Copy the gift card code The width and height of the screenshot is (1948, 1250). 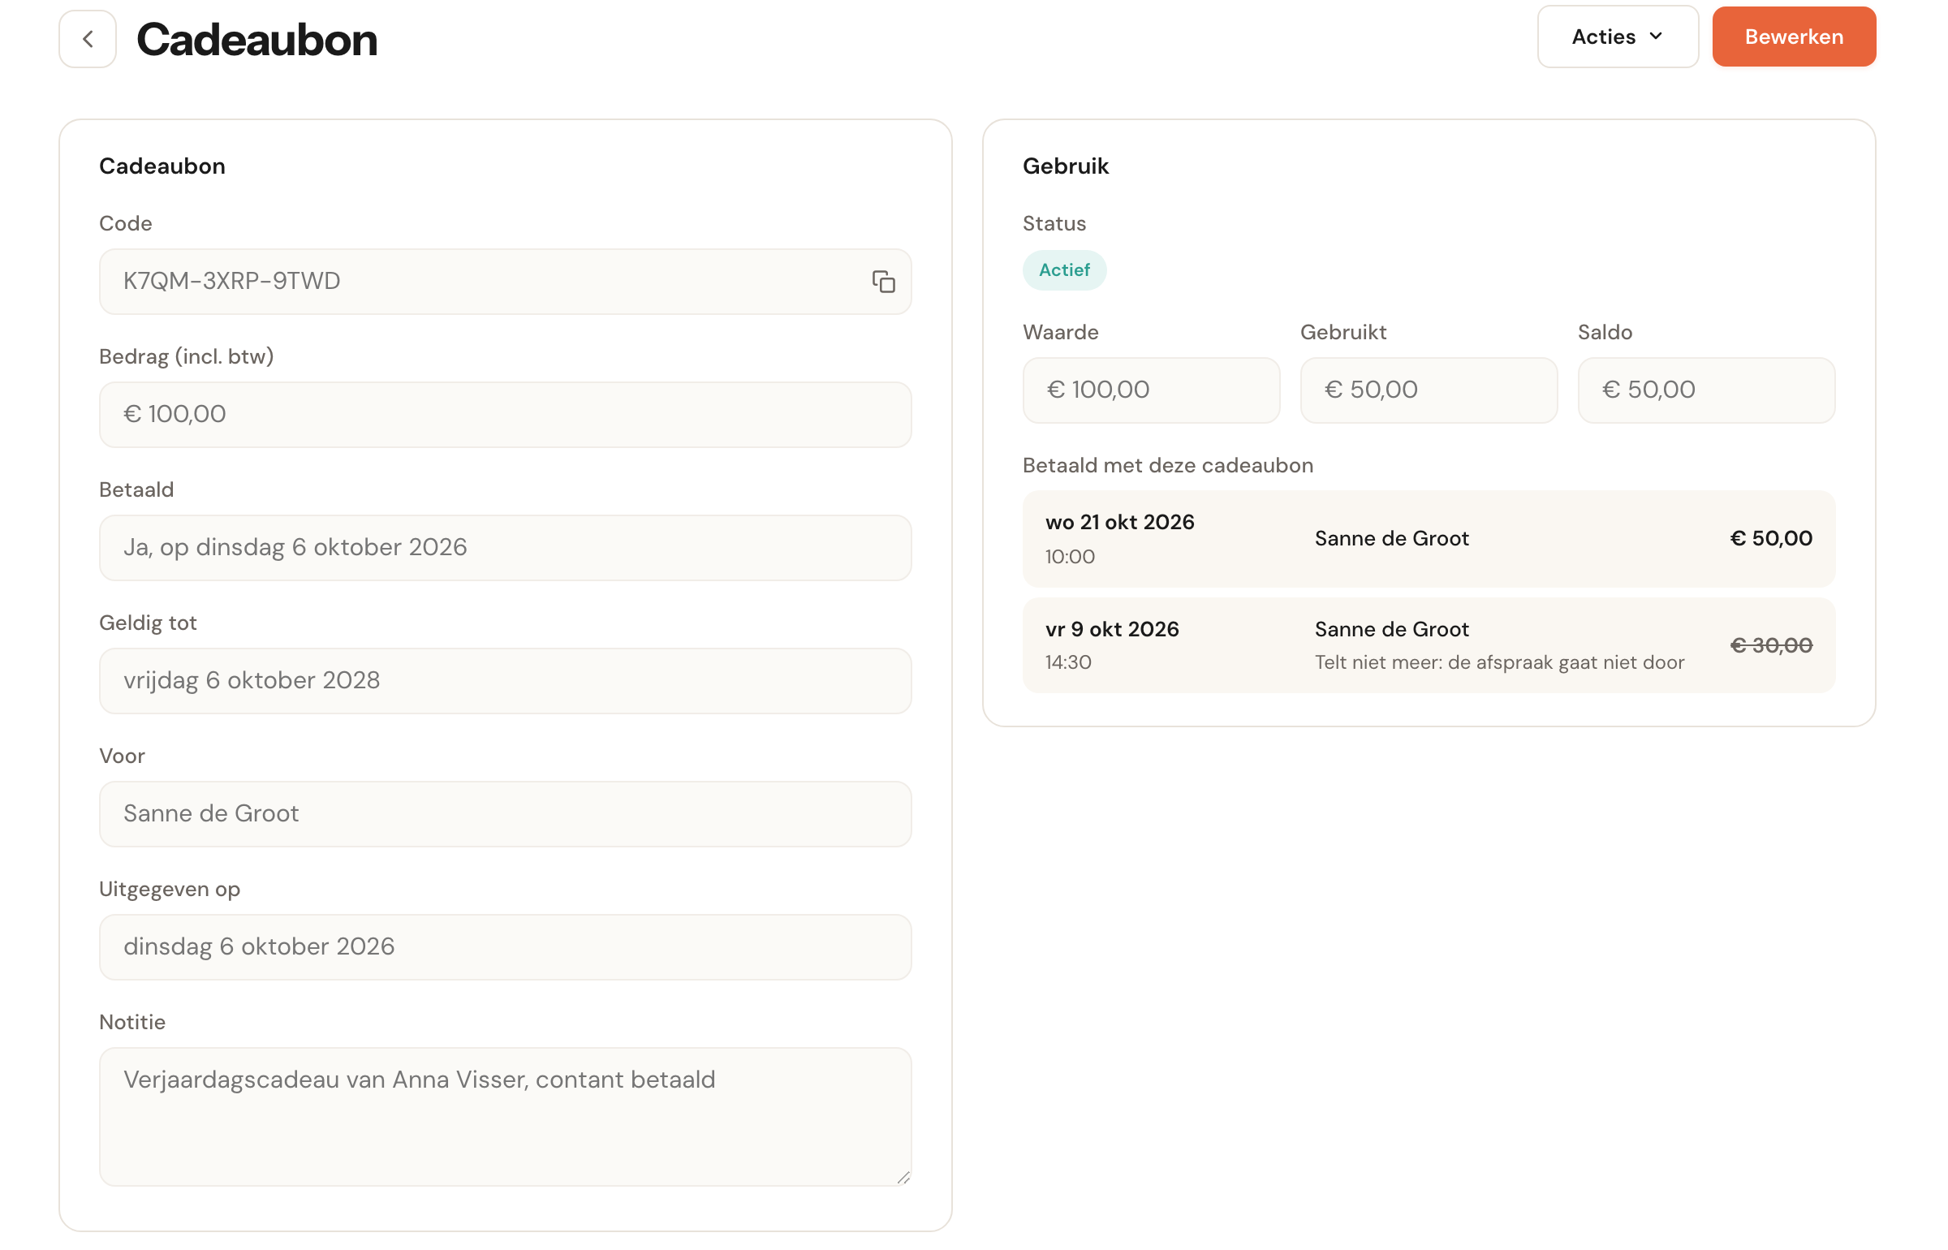pyautogui.click(x=883, y=282)
